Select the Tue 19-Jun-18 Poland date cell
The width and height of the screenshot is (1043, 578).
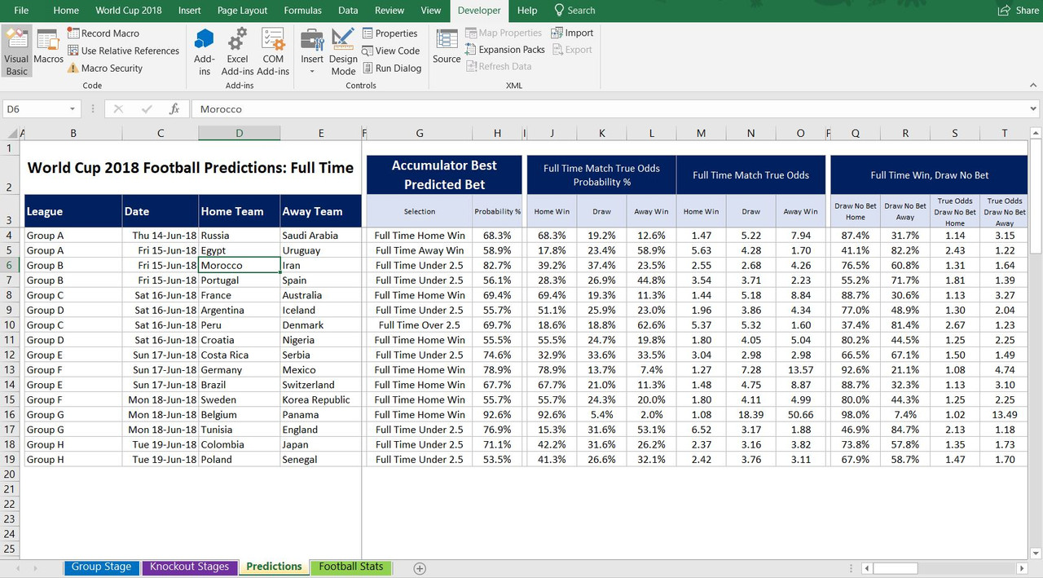point(161,459)
